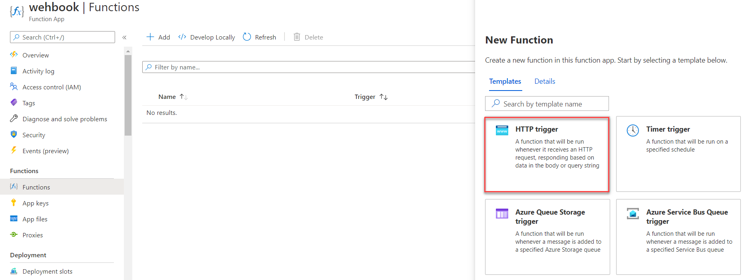Click the Deployment slots icon
The height and width of the screenshot is (280, 748).
14,271
